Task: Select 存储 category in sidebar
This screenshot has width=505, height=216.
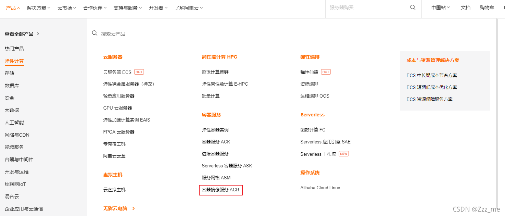Action: pyautogui.click(x=9, y=73)
